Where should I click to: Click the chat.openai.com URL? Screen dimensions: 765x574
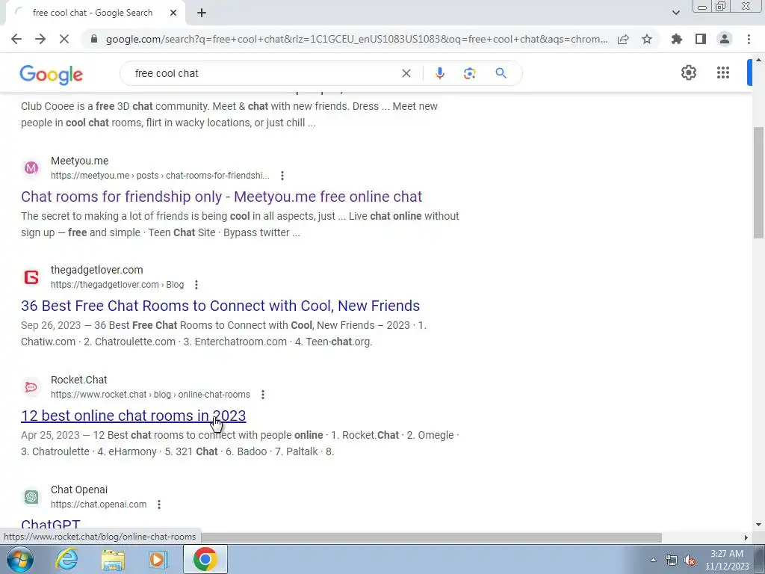point(99,504)
